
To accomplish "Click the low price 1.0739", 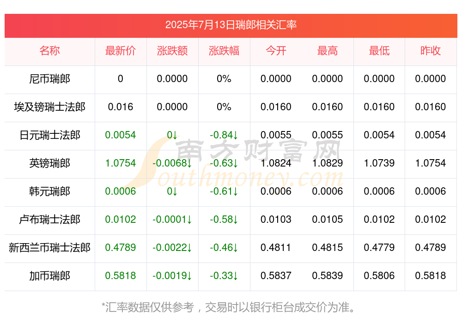I will (379, 163).
